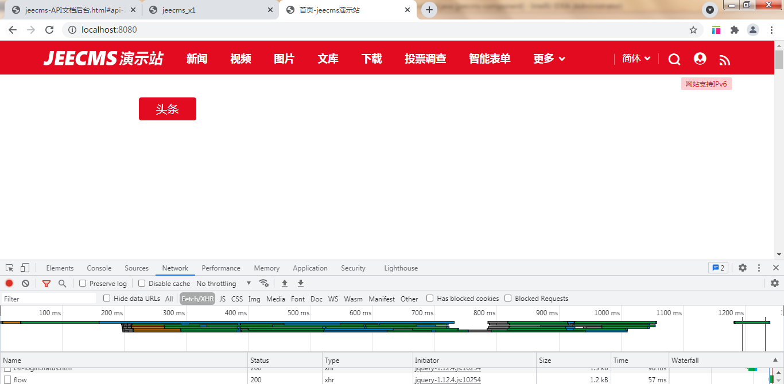Expand the 更多 menu
Screen dimensions: 784x384
[x=549, y=58]
